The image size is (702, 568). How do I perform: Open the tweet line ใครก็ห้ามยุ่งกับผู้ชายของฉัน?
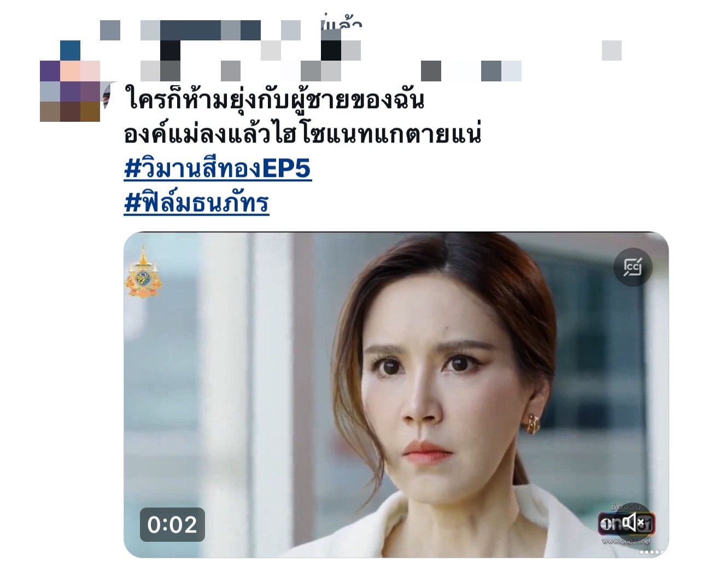coord(274,100)
